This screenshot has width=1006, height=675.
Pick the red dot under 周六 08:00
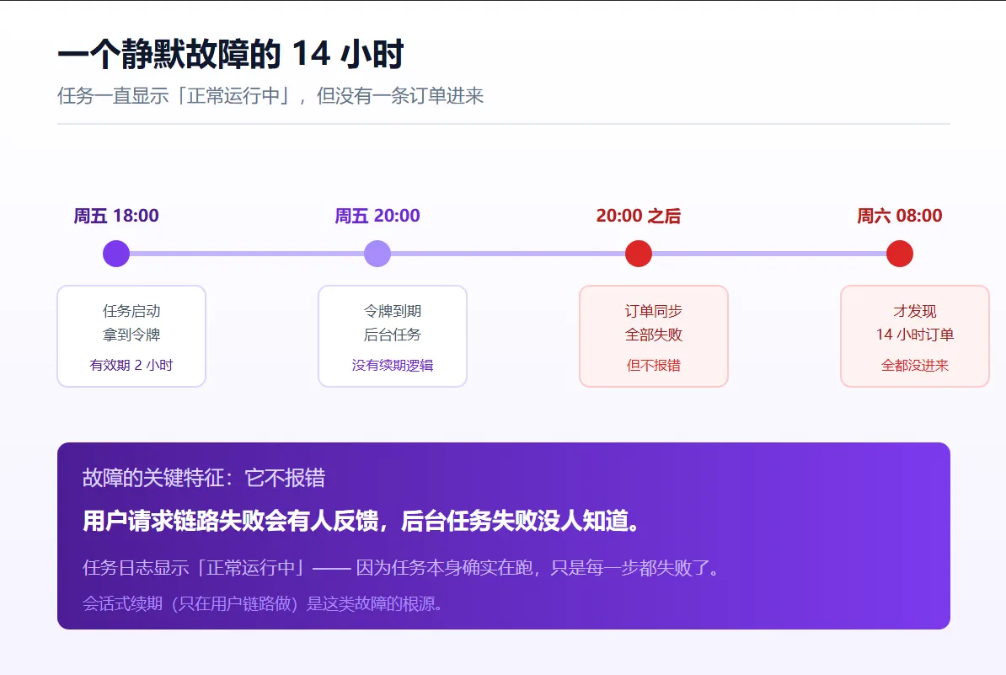coord(900,254)
